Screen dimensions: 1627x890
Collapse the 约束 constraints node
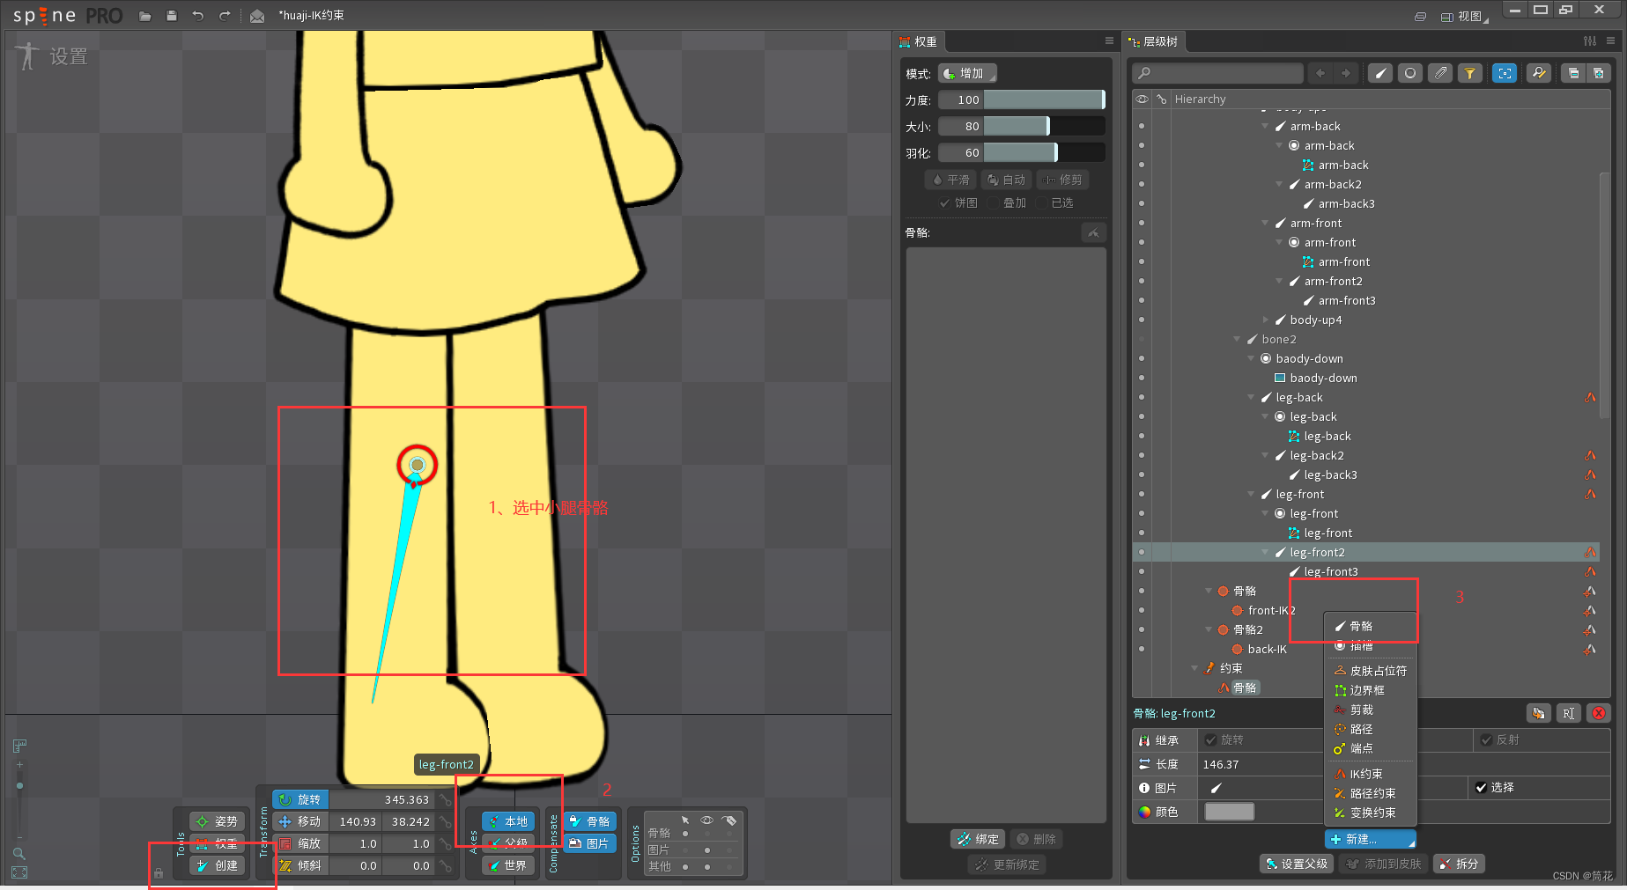(1194, 668)
